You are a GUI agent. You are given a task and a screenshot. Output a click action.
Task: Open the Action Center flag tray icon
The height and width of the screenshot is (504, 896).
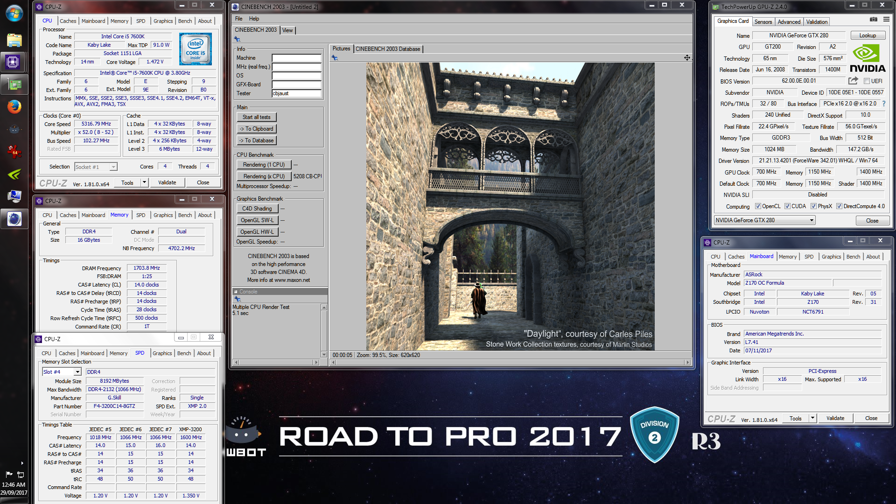click(x=9, y=475)
